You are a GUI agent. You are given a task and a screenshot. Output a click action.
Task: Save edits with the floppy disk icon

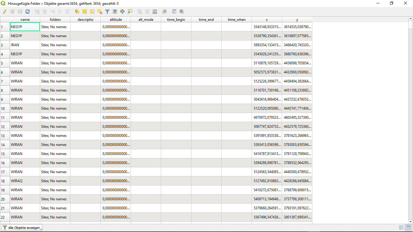[x=20, y=11]
